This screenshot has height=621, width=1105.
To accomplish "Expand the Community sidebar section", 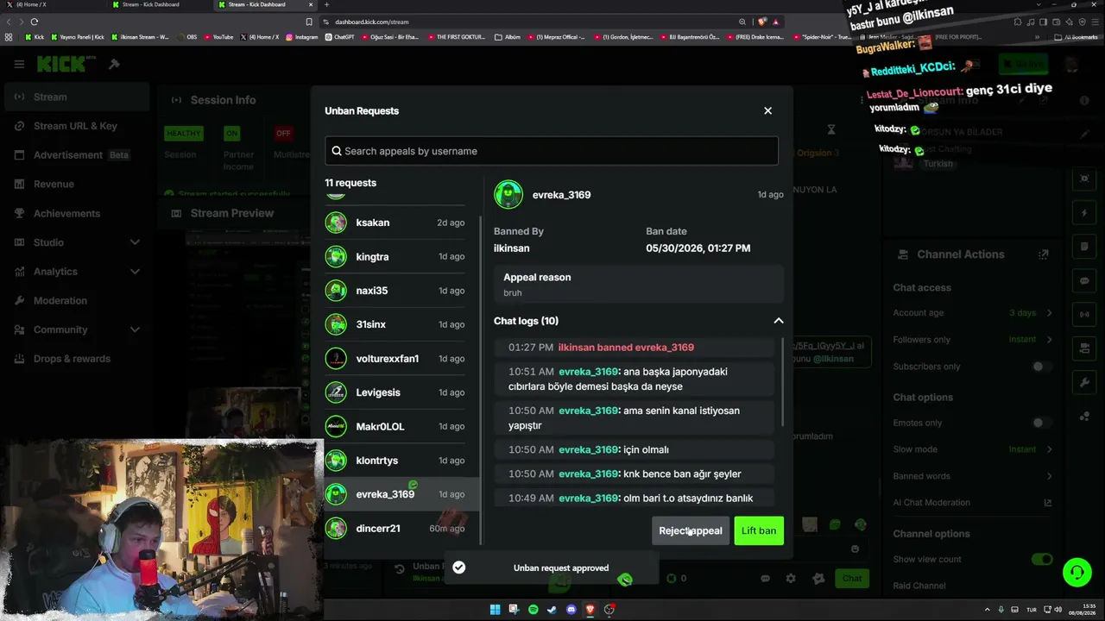I will pos(75,329).
